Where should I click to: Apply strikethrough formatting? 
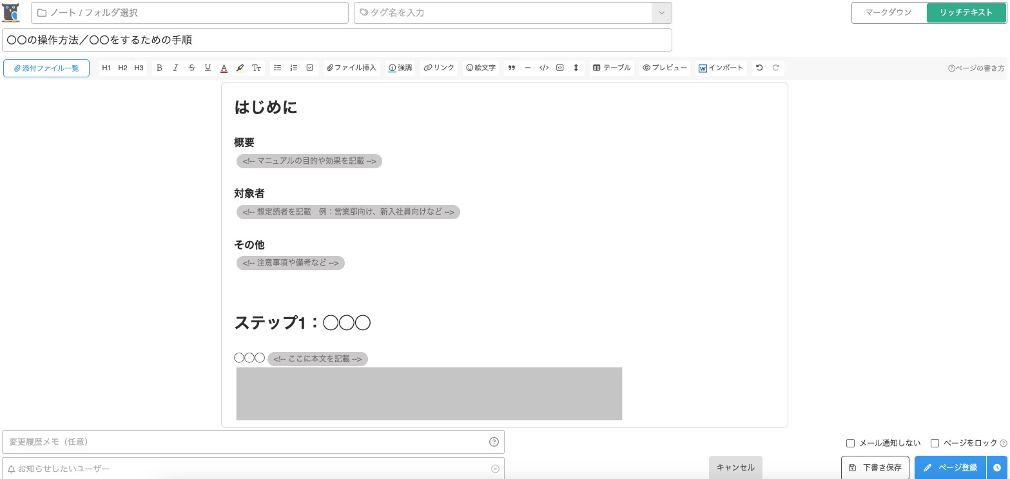(191, 68)
